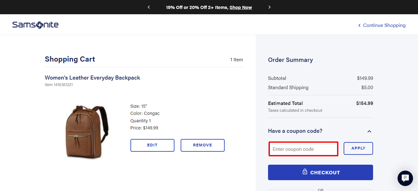
Task: Apply the coupon code
Action: [x=358, y=148]
